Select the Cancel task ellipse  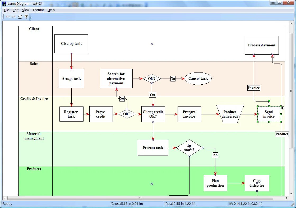[198, 79]
